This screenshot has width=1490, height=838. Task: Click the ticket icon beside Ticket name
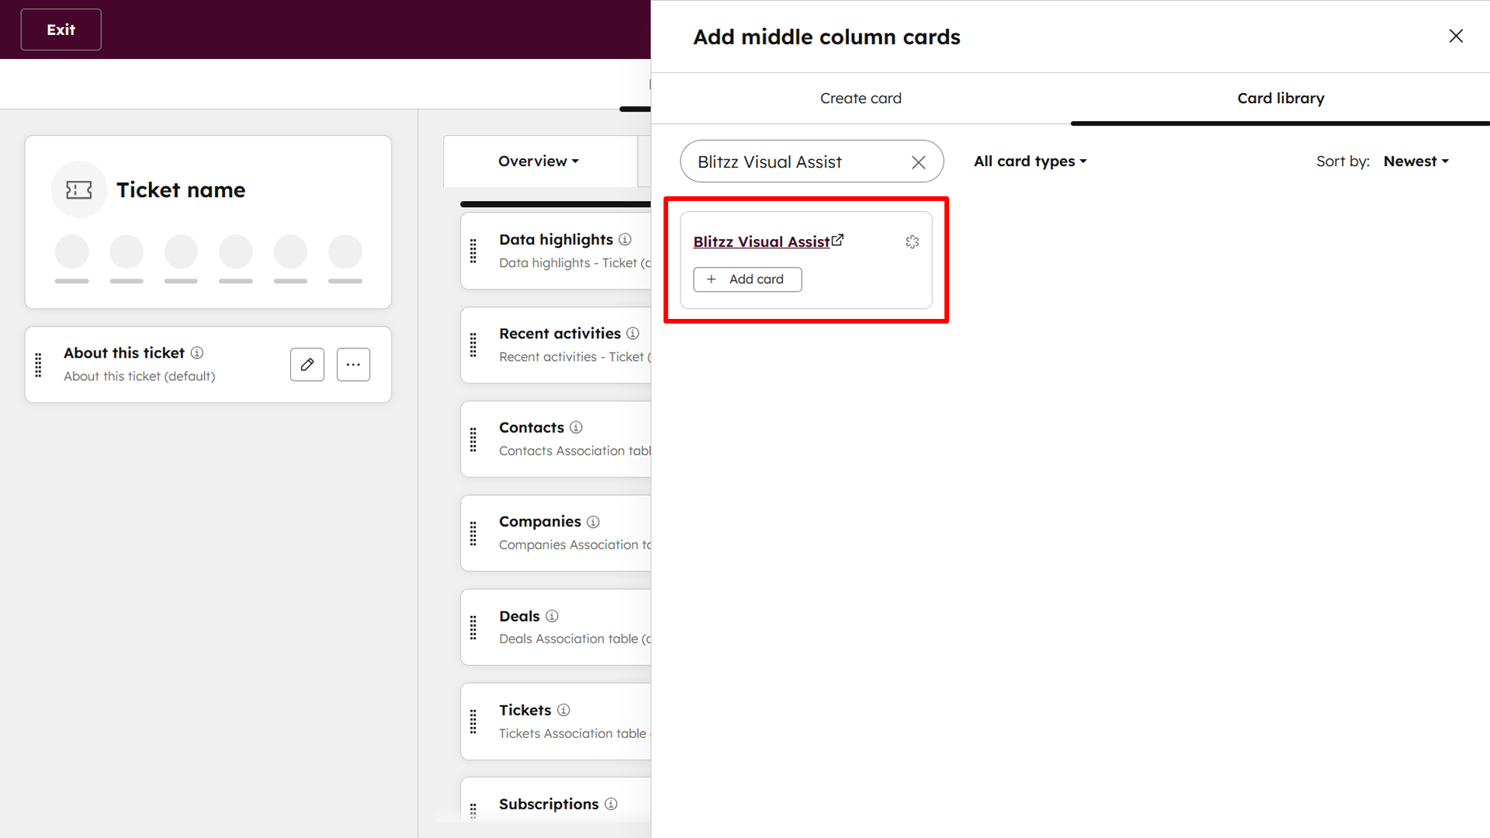[x=79, y=190]
